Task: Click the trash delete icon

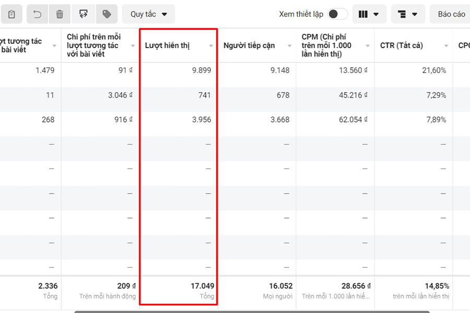Action: 60,14
